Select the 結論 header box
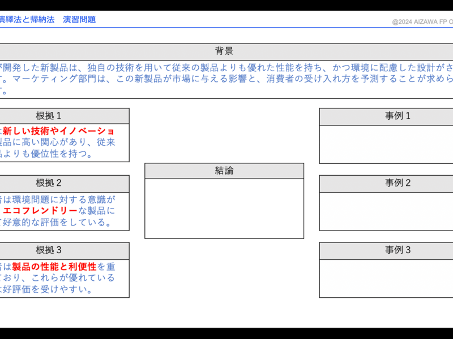Viewport: 453px width, 339px height. coord(224,171)
